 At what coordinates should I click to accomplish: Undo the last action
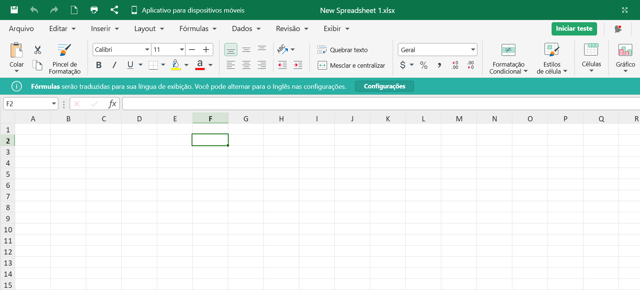pos(34,10)
